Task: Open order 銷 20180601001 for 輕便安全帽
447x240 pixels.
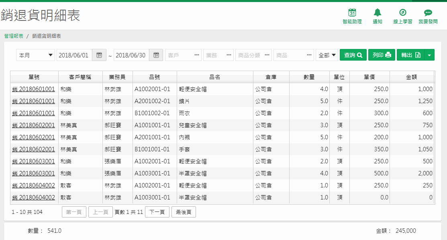Action: (x=33, y=89)
